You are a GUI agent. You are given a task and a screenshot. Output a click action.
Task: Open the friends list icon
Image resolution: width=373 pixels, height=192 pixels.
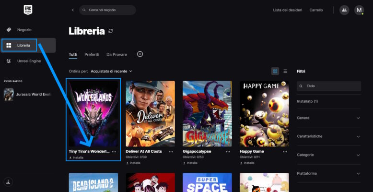click(x=344, y=10)
